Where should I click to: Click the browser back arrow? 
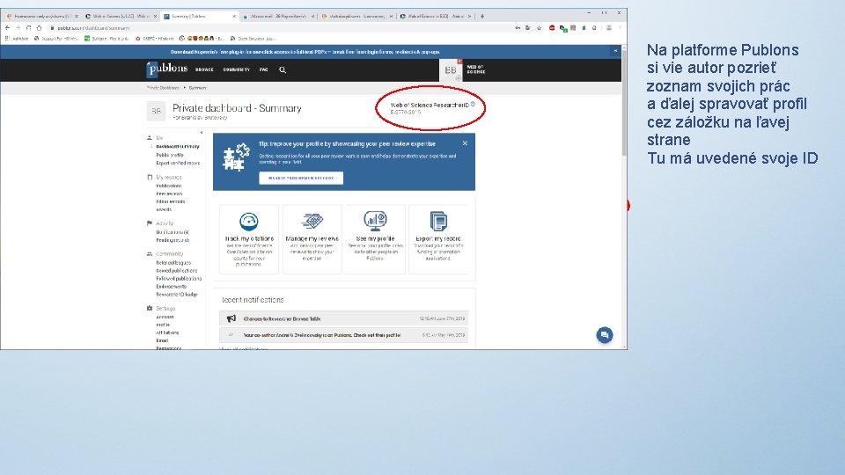coord(8,28)
